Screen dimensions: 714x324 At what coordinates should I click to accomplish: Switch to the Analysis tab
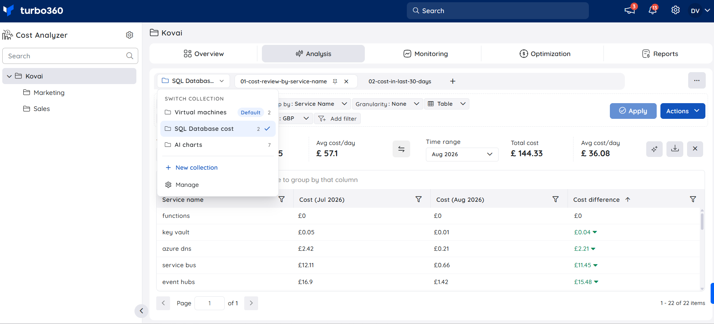pos(313,54)
